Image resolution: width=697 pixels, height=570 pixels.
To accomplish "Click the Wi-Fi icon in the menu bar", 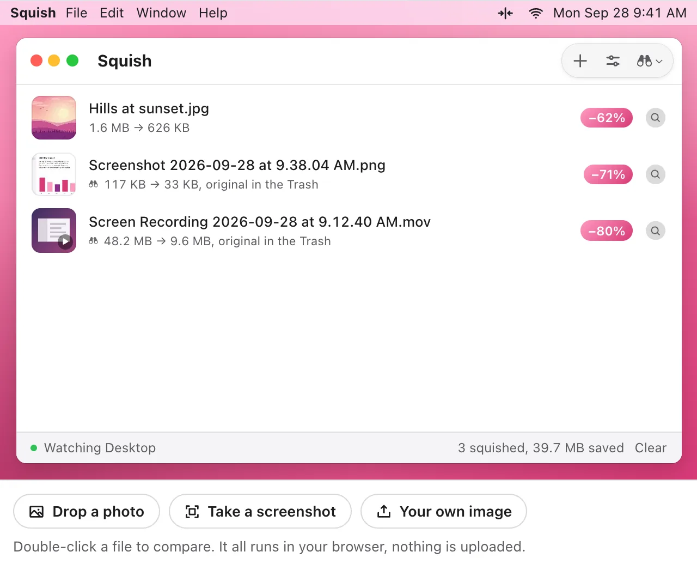I will click(x=536, y=13).
